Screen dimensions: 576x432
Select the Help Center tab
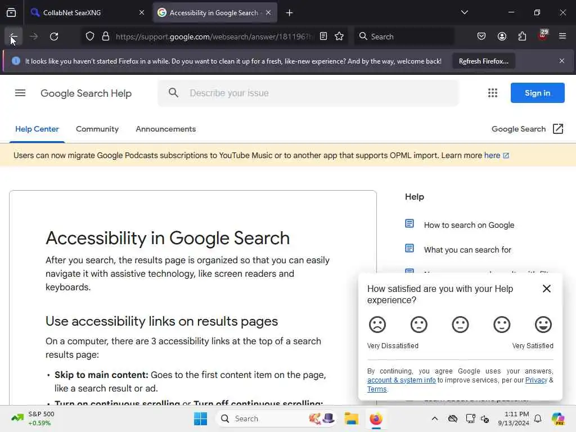(x=37, y=129)
